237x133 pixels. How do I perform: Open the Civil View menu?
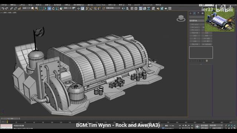(100, 5)
